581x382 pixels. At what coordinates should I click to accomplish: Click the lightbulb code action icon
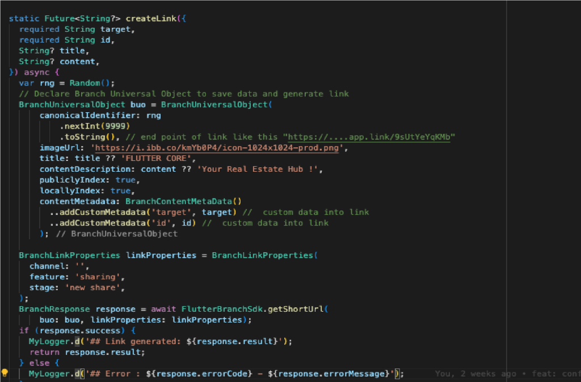[x=5, y=373]
